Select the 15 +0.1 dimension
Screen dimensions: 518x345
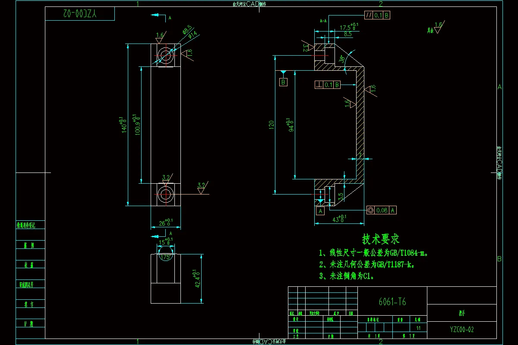click(x=165, y=241)
